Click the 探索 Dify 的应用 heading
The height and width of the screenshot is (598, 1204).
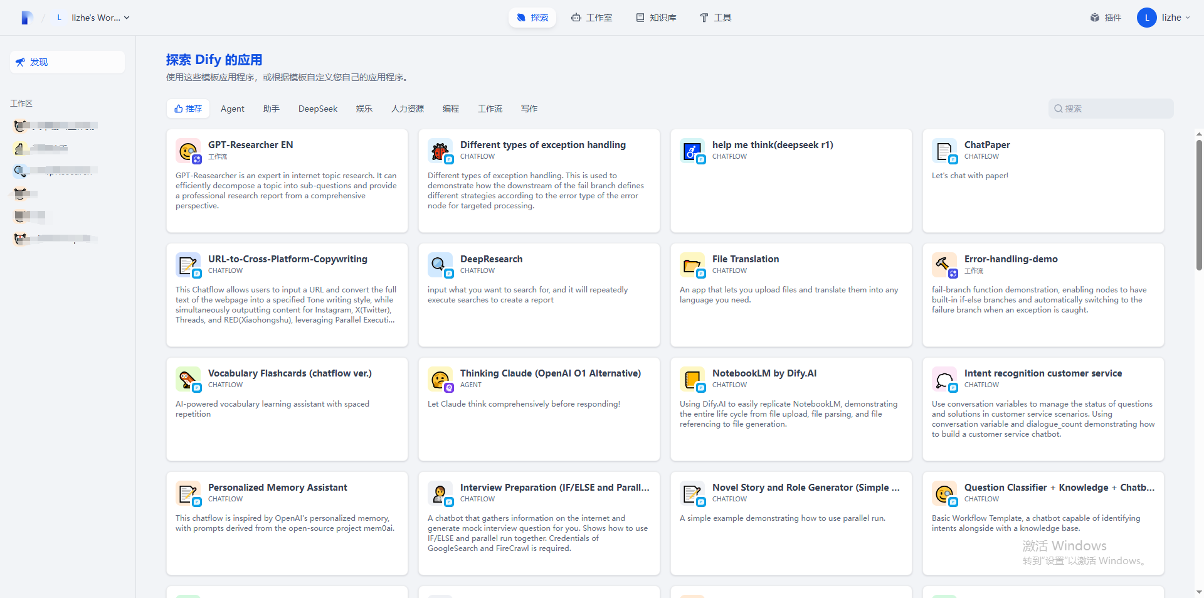tap(214, 60)
